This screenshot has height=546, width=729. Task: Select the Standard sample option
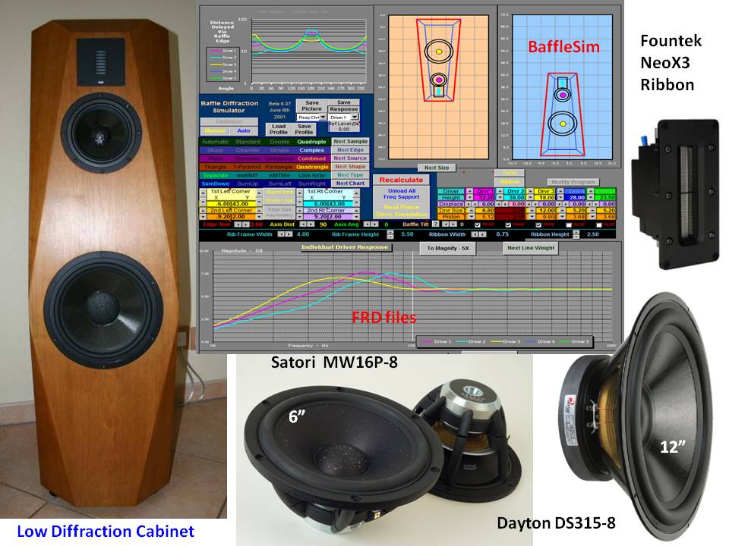[248, 142]
